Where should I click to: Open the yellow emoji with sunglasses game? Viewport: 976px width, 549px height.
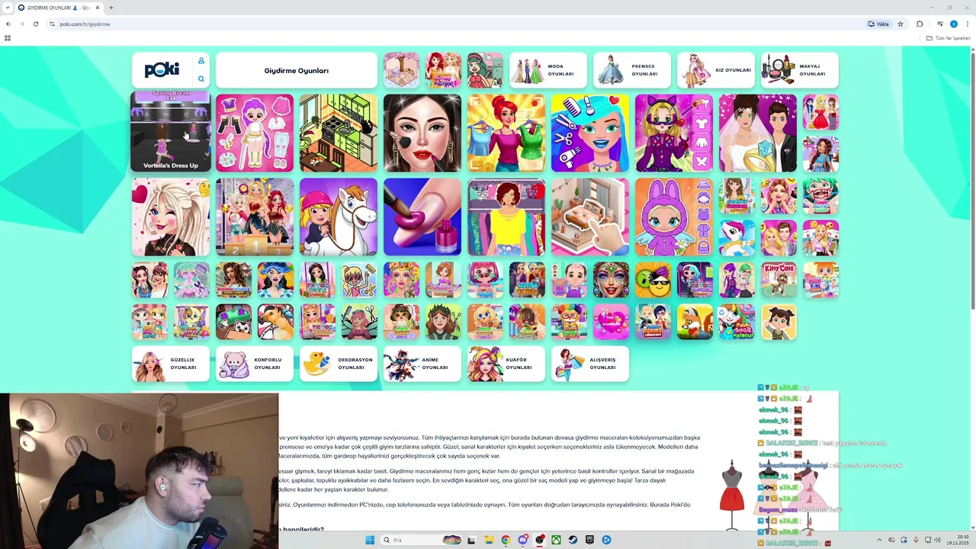(653, 280)
